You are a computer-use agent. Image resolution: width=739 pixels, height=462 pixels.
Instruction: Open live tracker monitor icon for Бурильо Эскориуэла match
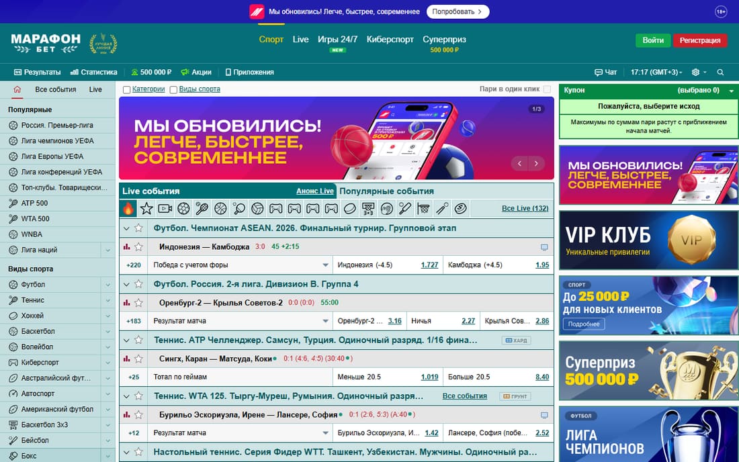pyautogui.click(x=544, y=415)
